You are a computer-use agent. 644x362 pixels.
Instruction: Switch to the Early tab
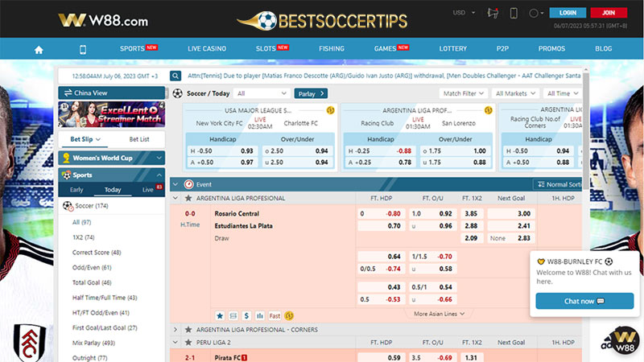[76, 190]
